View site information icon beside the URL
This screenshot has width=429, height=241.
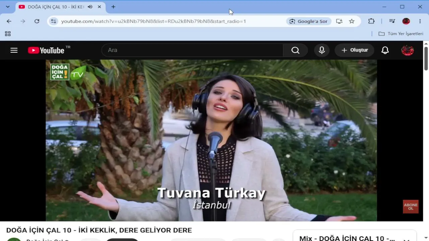pos(53,21)
